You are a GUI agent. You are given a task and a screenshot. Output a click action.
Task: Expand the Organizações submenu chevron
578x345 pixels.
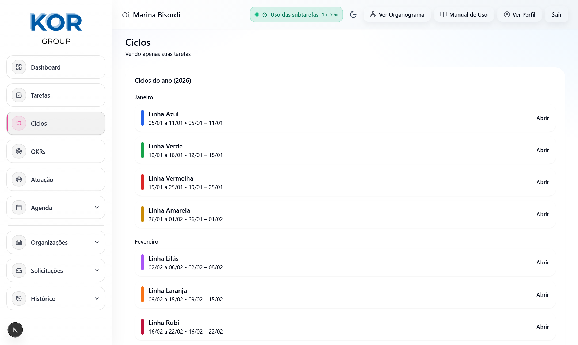[97, 242]
